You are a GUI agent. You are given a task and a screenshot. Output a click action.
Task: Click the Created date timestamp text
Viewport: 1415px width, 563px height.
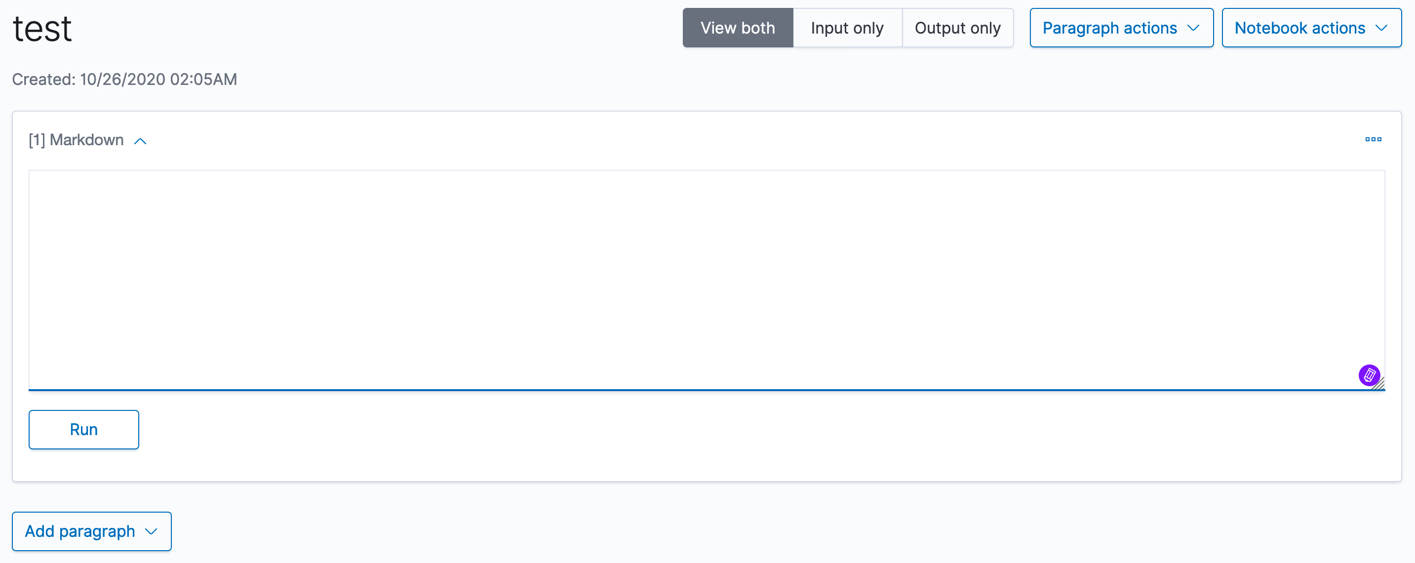[125, 80]
